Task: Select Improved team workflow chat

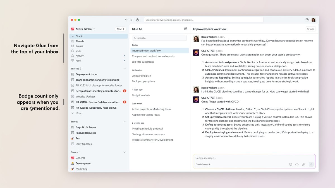Action: (160, 51)
